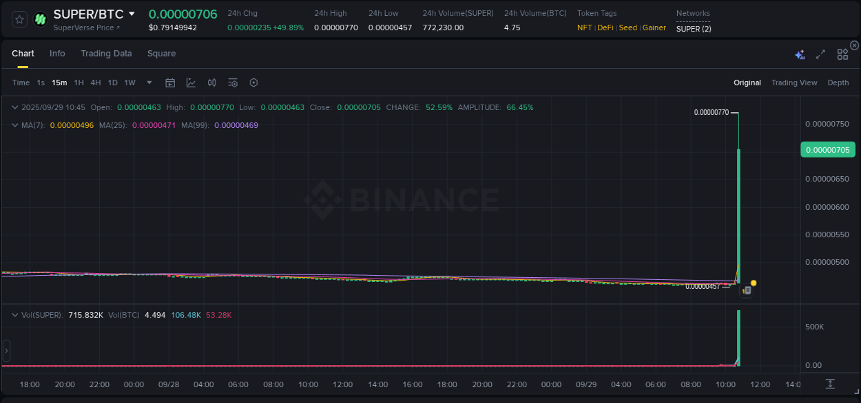Open the Square tab
This screenshot has width=861, height=403.
coord(161,53)
